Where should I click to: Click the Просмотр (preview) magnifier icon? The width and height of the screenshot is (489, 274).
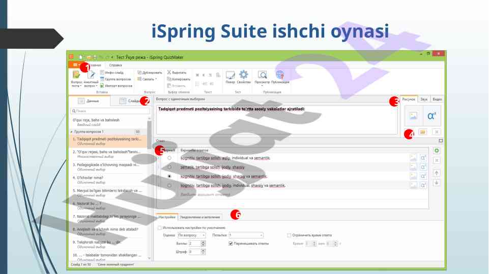262,75
